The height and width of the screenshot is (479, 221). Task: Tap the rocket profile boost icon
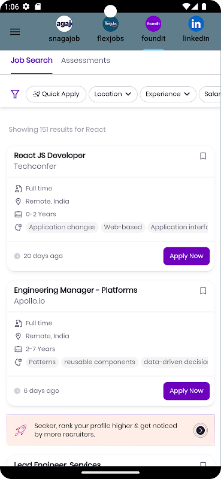[x=21, y=430]
